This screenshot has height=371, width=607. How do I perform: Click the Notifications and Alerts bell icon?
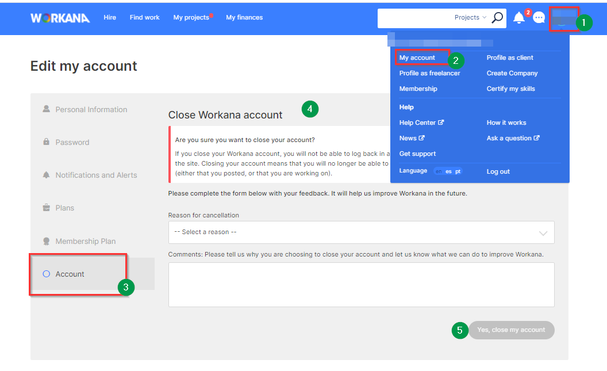pyautogui.click(x=46, y=175)
